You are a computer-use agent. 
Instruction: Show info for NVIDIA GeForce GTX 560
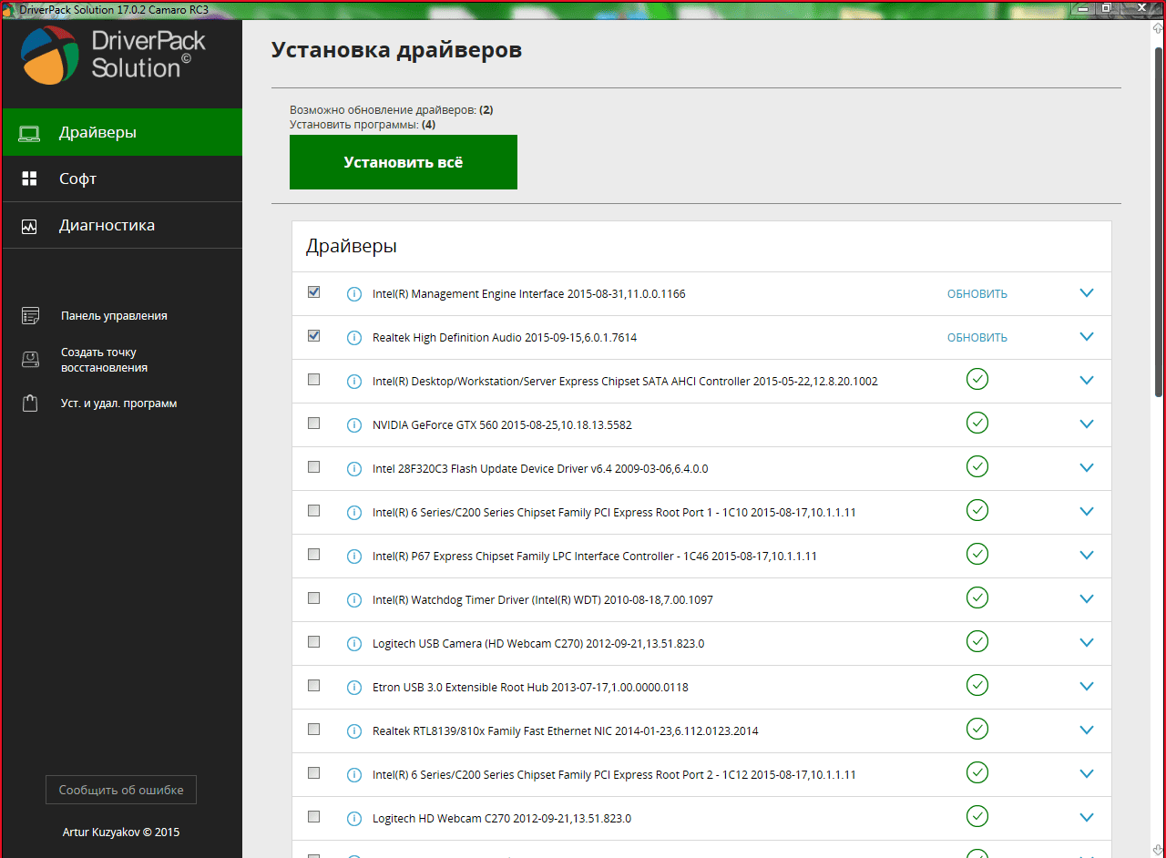[354, 425]
